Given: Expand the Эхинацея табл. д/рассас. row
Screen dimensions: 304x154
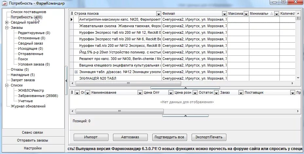Looking at the screenshot, I should point(76,72).
